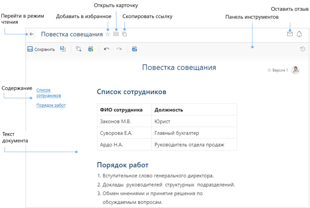Click save-and-exit icon next to Сохранить
This screenshot has height=208, width=310.
(63, 49)
